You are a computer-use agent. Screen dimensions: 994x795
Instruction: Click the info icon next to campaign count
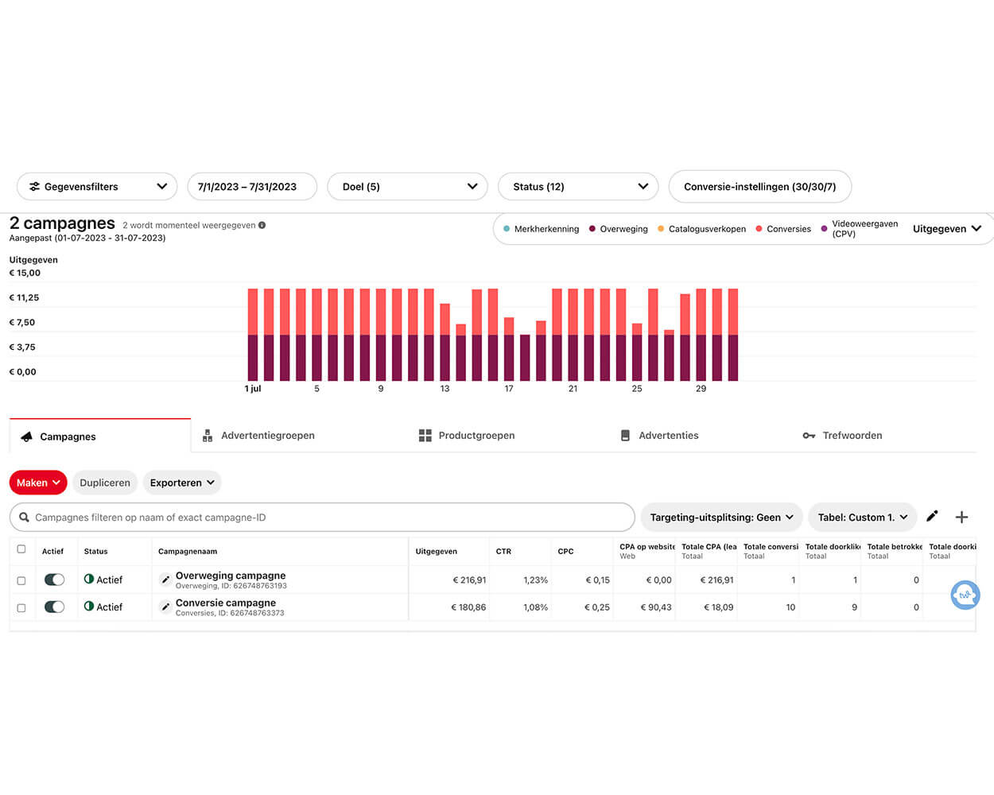click(262, 226)
